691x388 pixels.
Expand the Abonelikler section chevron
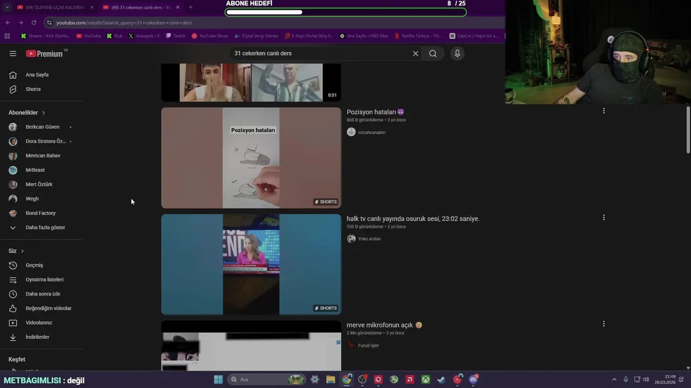click(x=43, y=113)
